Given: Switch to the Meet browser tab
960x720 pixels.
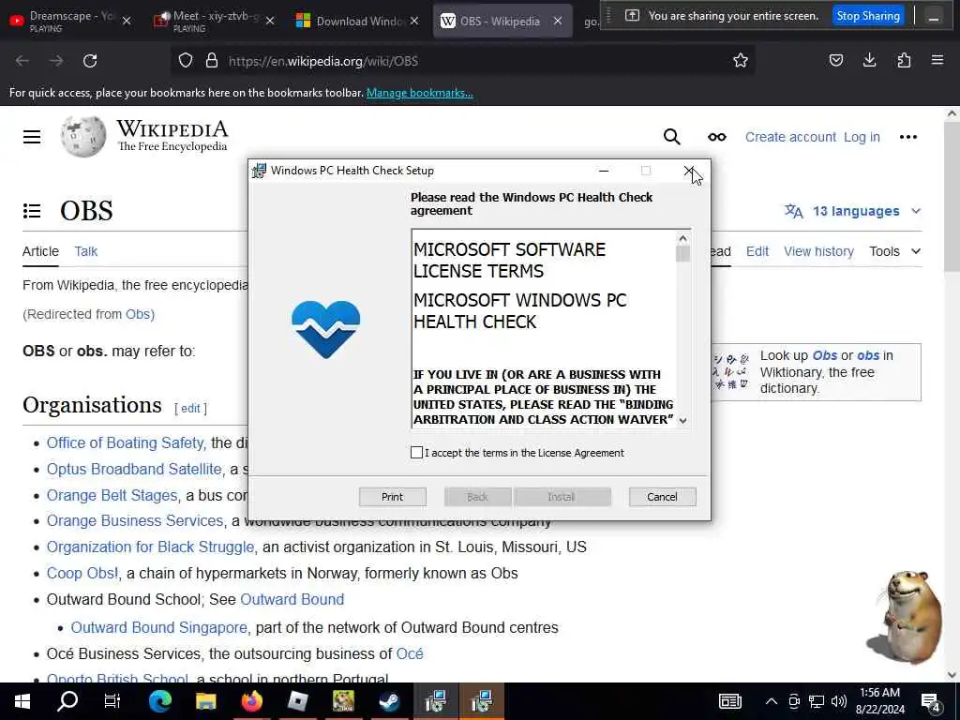Looking at the screenshot, I should tap(211, 21).
